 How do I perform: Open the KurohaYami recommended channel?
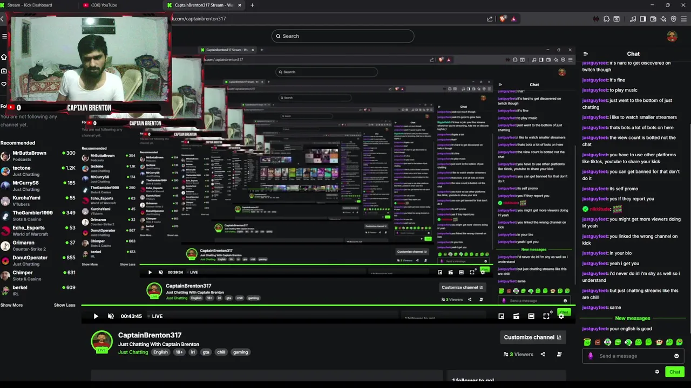(x=38, y=200)
